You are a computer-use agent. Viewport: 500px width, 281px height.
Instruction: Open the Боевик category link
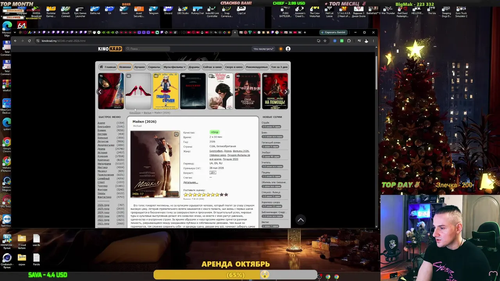coord(102,130)
